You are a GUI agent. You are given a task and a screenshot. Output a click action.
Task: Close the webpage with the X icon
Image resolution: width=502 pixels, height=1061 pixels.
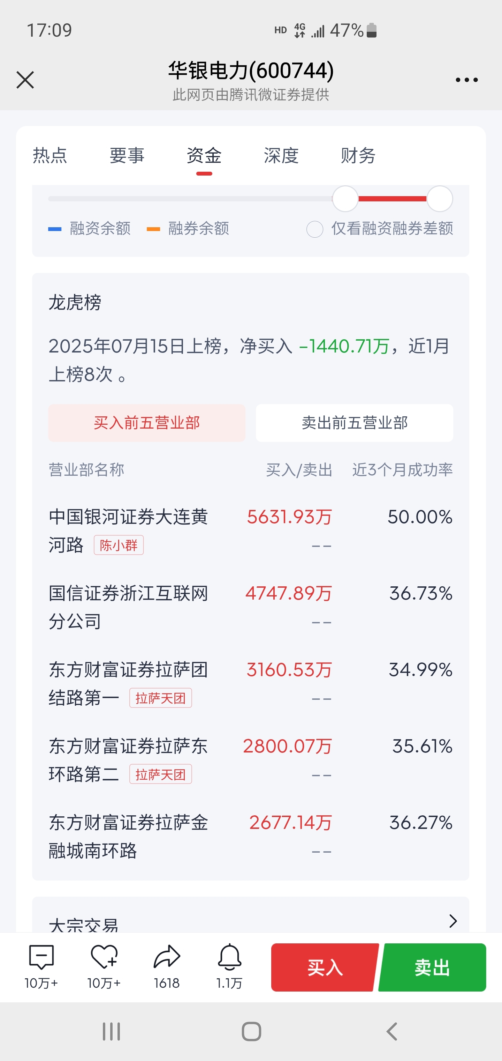coord(25,80)
